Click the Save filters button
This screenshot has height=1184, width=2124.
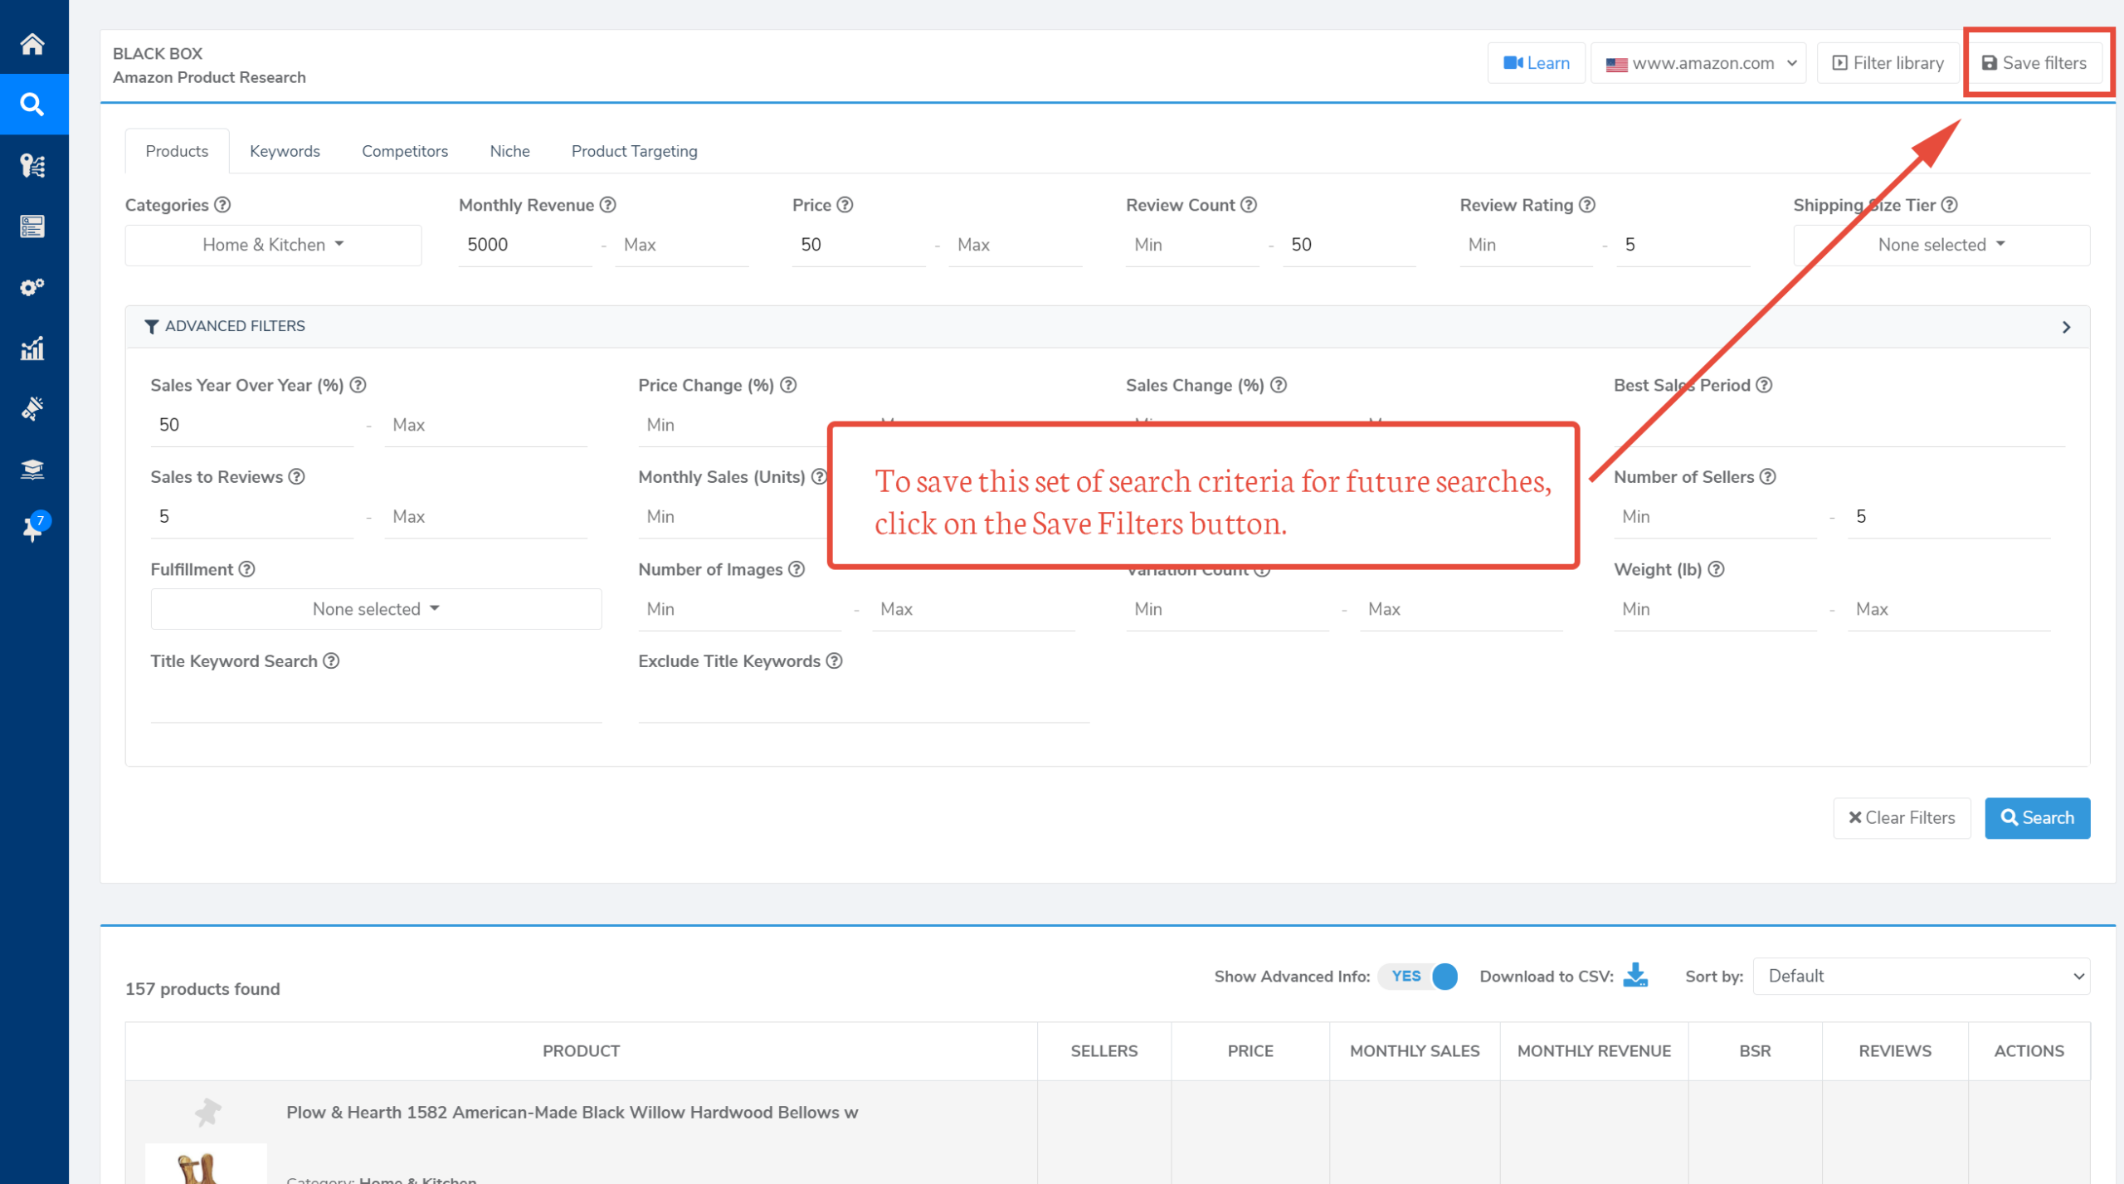coord(2034,63)
